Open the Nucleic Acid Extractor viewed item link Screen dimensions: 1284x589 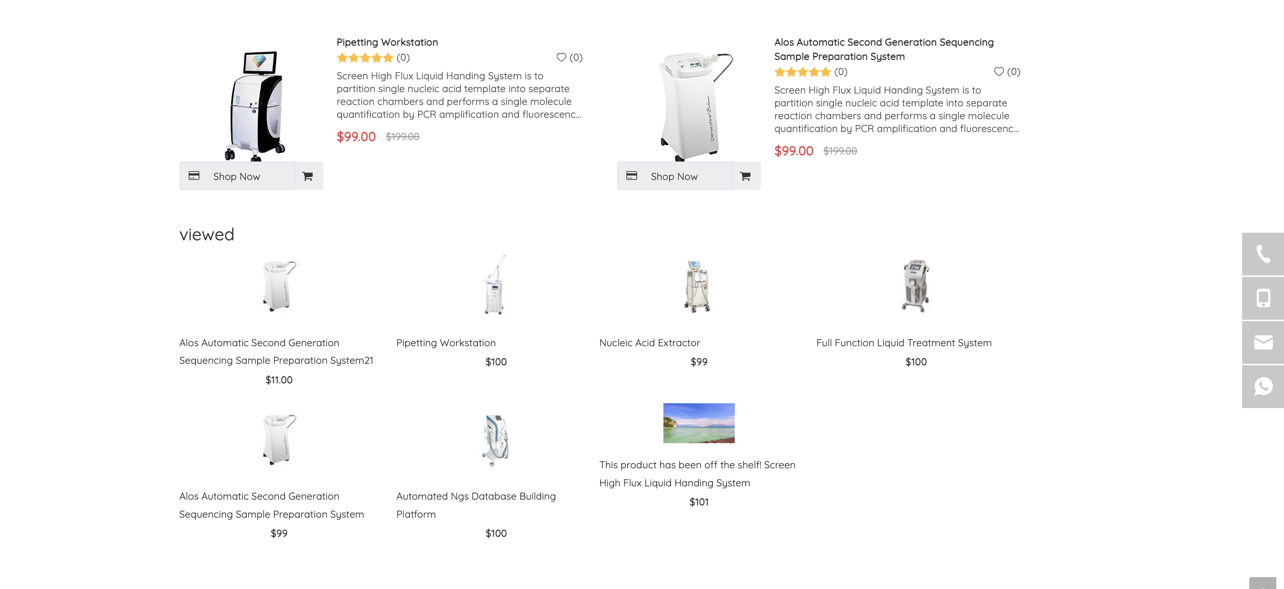(649, 343)
